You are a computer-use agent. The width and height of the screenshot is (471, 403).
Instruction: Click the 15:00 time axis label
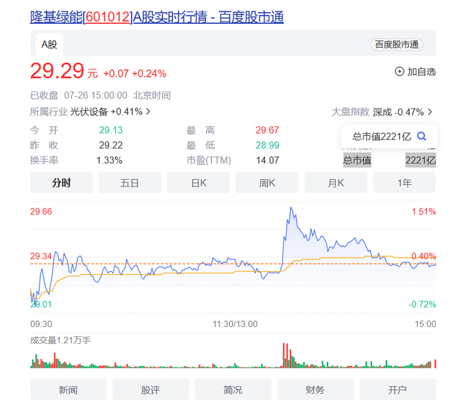[x=425, y=324]
